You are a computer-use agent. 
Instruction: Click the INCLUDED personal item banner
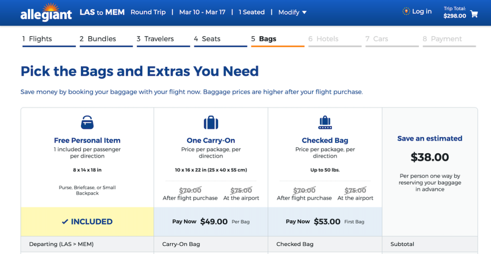coord(87,221)
